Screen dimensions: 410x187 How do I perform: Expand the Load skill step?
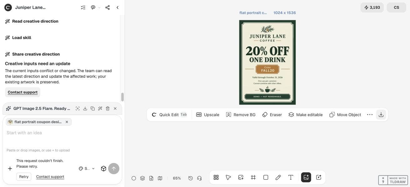pyautogui.click(x=18, y=38)
